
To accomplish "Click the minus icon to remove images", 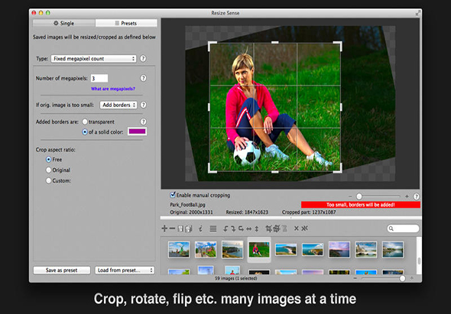I will tap(172, 228).
